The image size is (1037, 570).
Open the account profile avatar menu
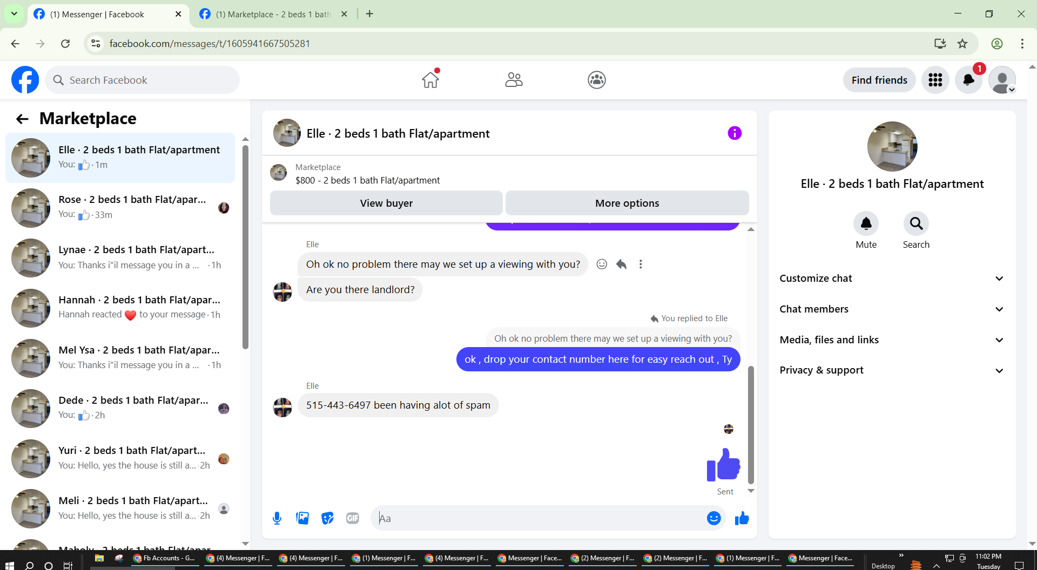tap(1002, 80)
